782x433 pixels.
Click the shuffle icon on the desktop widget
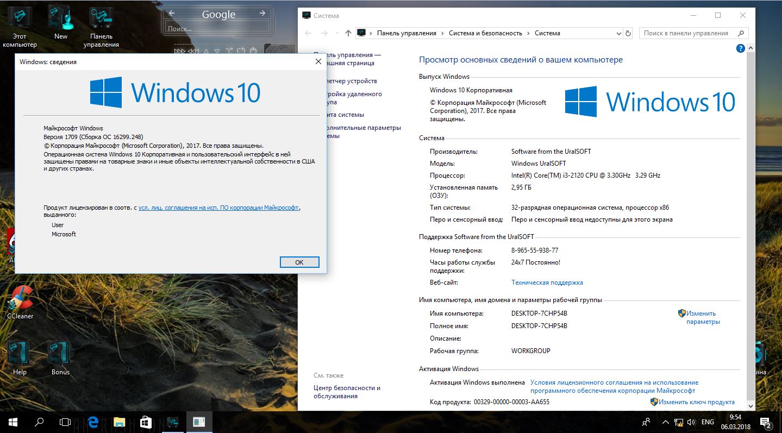pos(229,51)
